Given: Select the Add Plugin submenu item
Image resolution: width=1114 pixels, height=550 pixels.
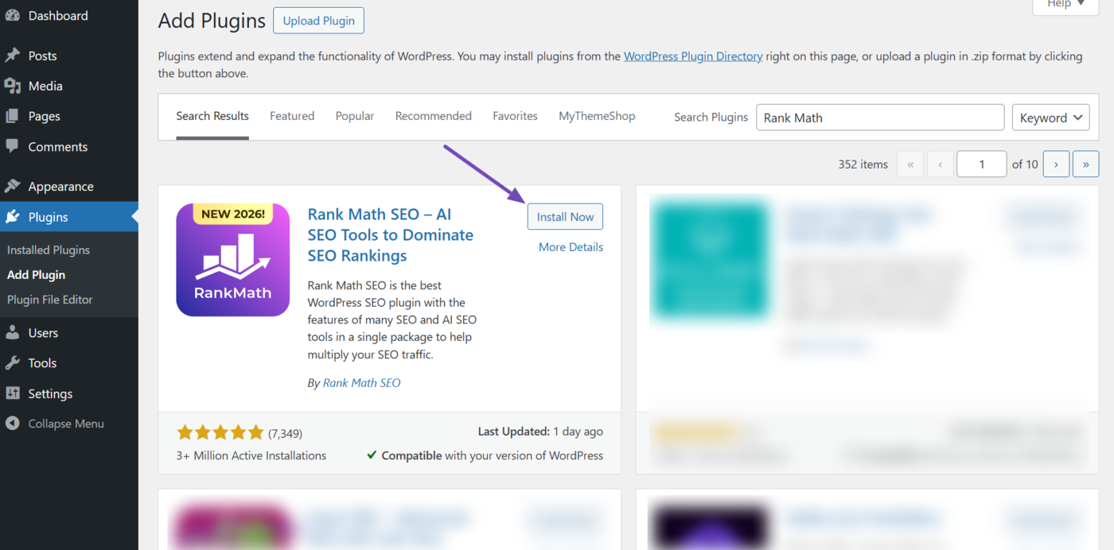Looking at the screenshot, I should [x=36, y=275].
